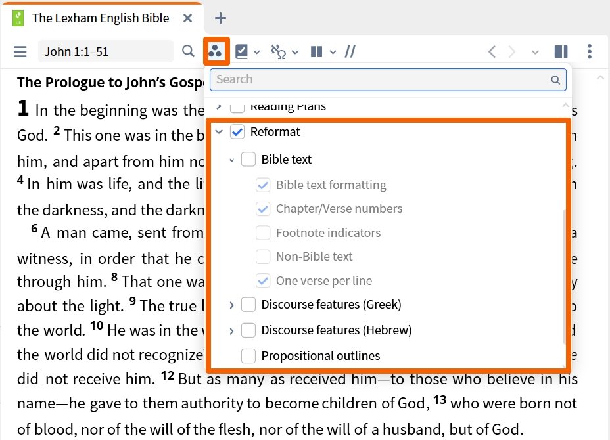Viewport: 610px width, 440px height.
Task: Close The Lexham English Bible tab
Action: coord(187,18)
